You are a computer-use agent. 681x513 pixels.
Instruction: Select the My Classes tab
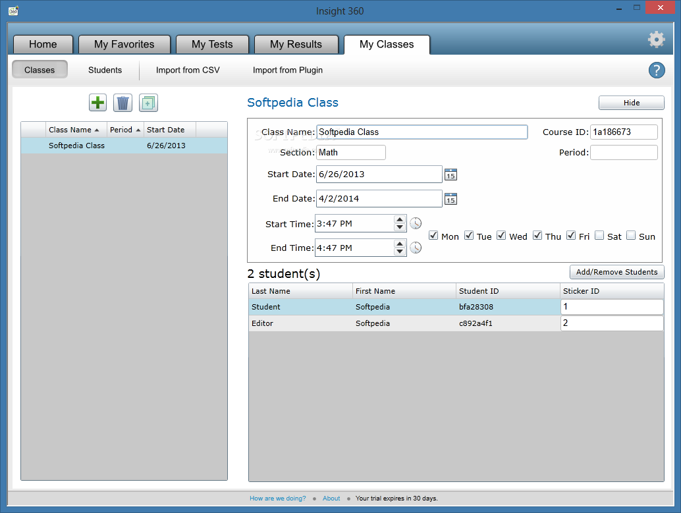[x=387, y=44]
